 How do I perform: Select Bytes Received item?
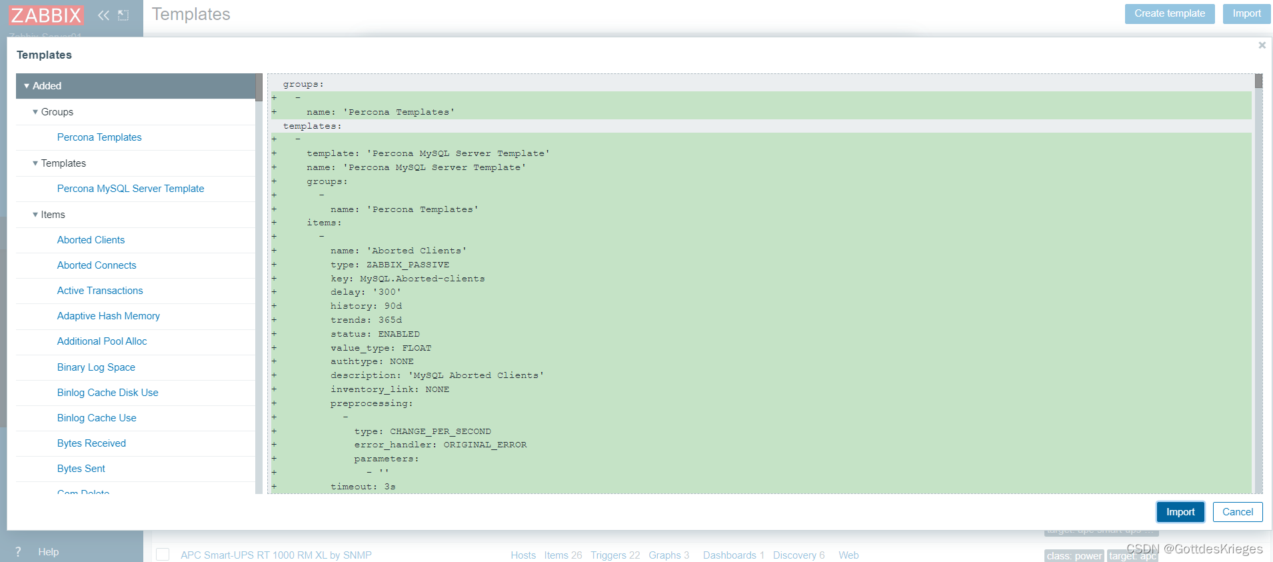click(91, 443)
